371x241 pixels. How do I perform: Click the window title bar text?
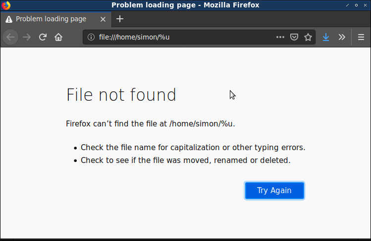[185, 5]
